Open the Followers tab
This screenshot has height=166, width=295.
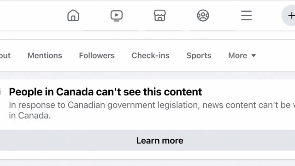pos(97,55)
